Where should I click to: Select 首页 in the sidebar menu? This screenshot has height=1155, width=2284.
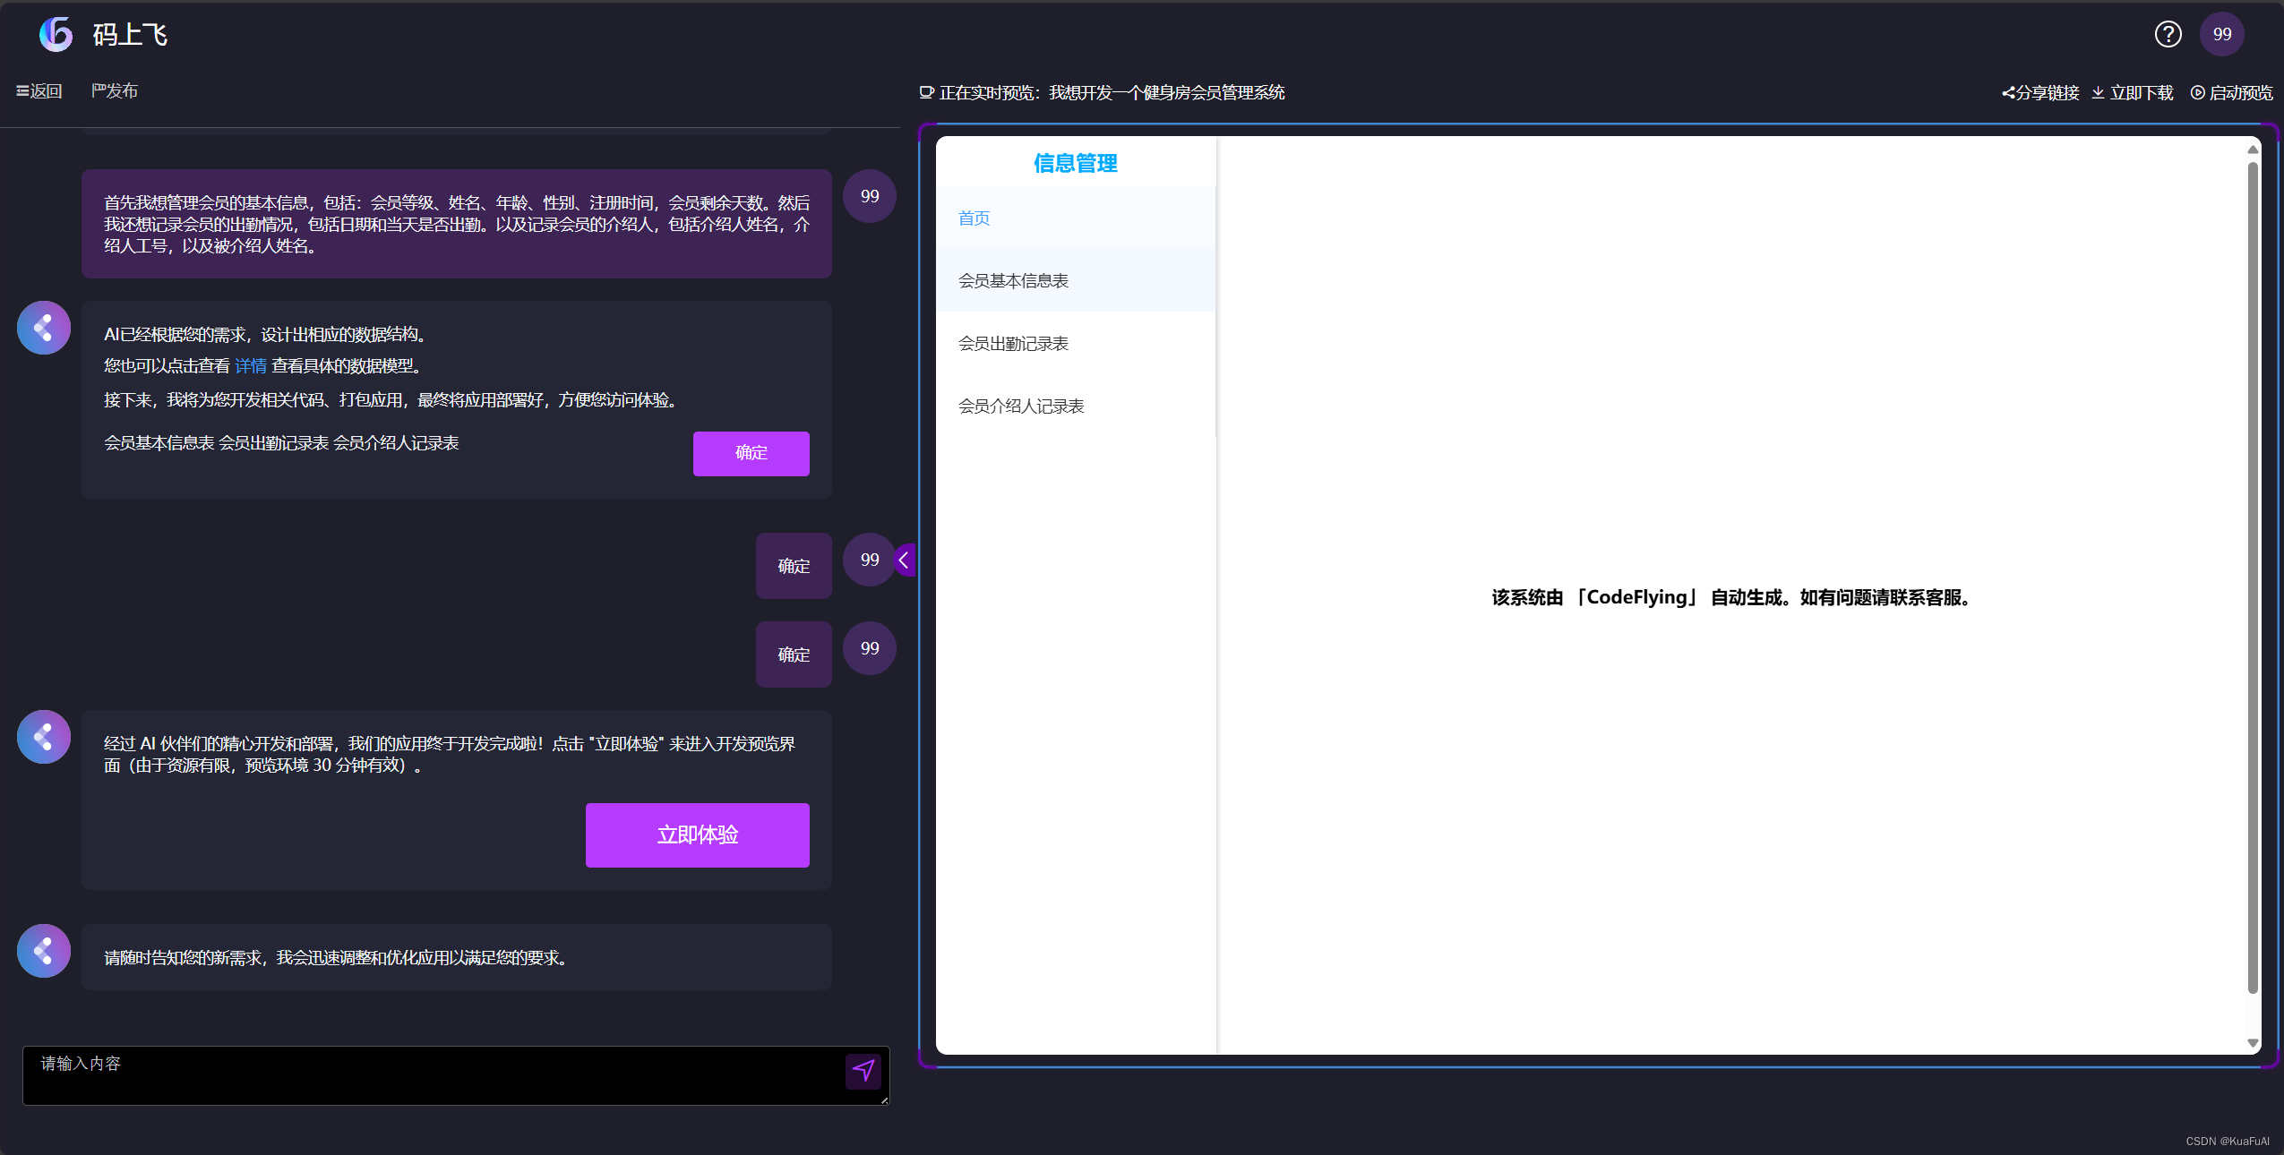click(975, 218)
